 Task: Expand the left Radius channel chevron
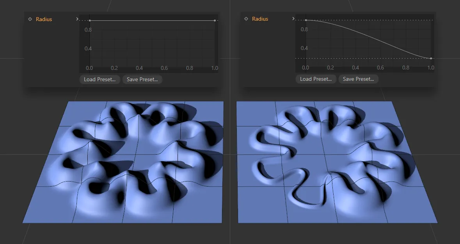(77, 18)
